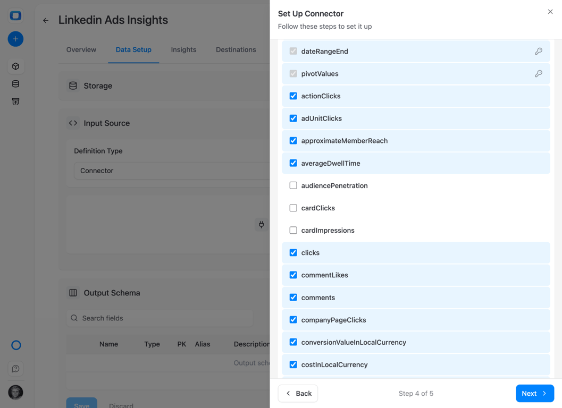Uncheck approximateMemberReach checkbox
The height and width of the screenshot is (408, 562).
[293, 141]
